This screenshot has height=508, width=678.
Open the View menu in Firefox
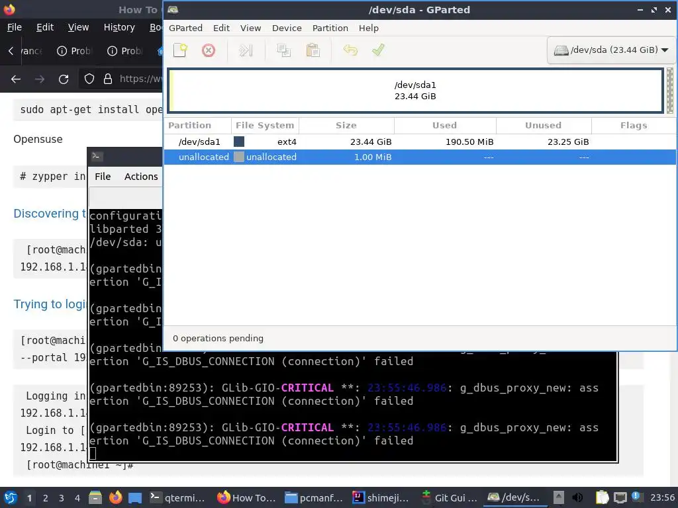click(78, 27)
